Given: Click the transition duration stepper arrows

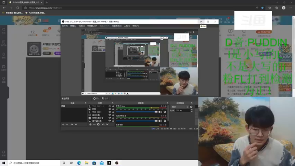Looking at the screenshot, I should [192, 110].
